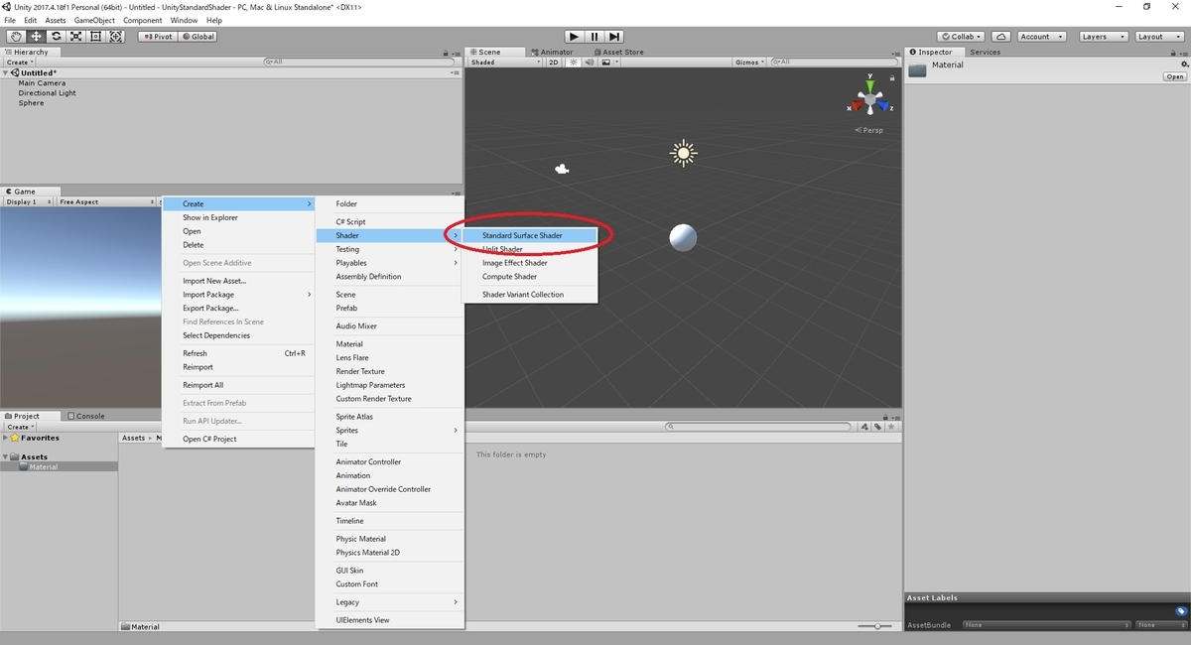Open Unity cloud services
The width and height of the screenshot is (1191, 645).
(x=1001, y=37)
